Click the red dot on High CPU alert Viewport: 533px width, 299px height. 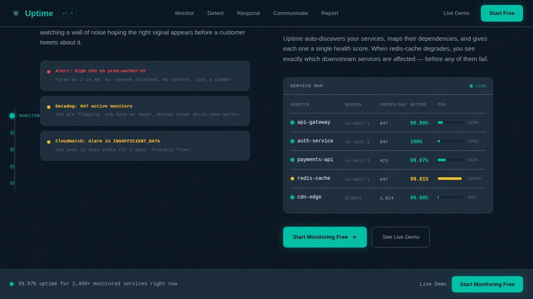point(49,72)
